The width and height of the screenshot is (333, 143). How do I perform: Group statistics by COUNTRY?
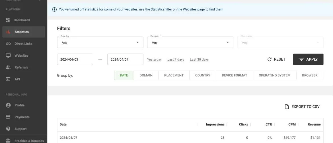coord(203,75)
